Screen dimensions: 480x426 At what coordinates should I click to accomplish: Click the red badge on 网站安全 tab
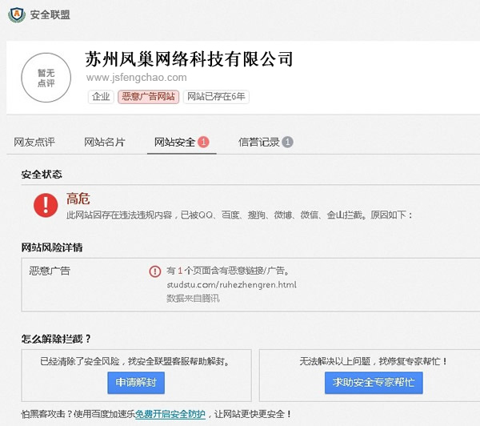tap(203, 143)
